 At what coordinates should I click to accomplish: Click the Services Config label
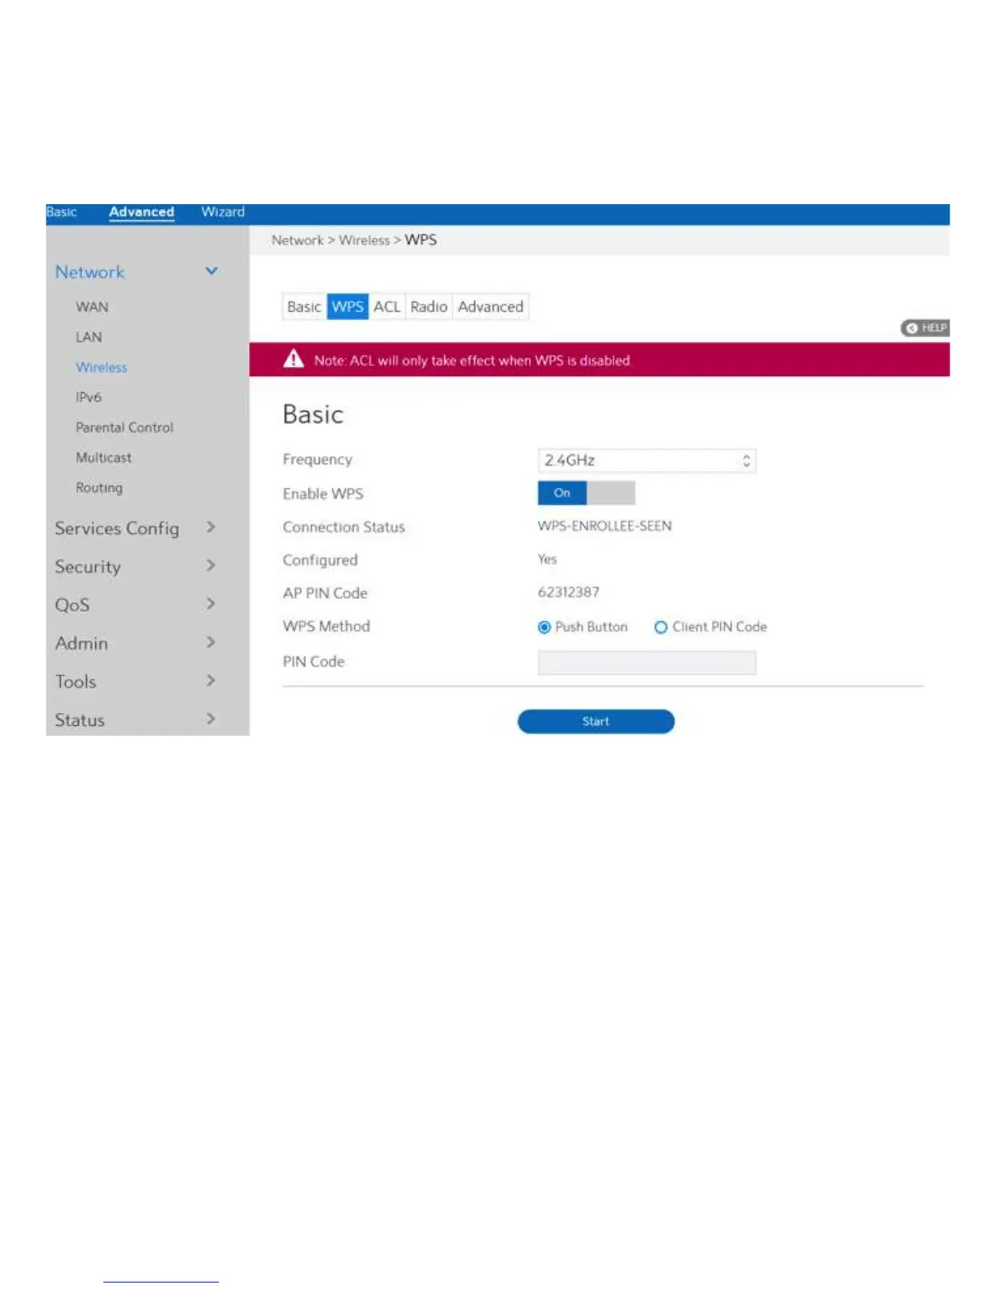tap(117, 529)
